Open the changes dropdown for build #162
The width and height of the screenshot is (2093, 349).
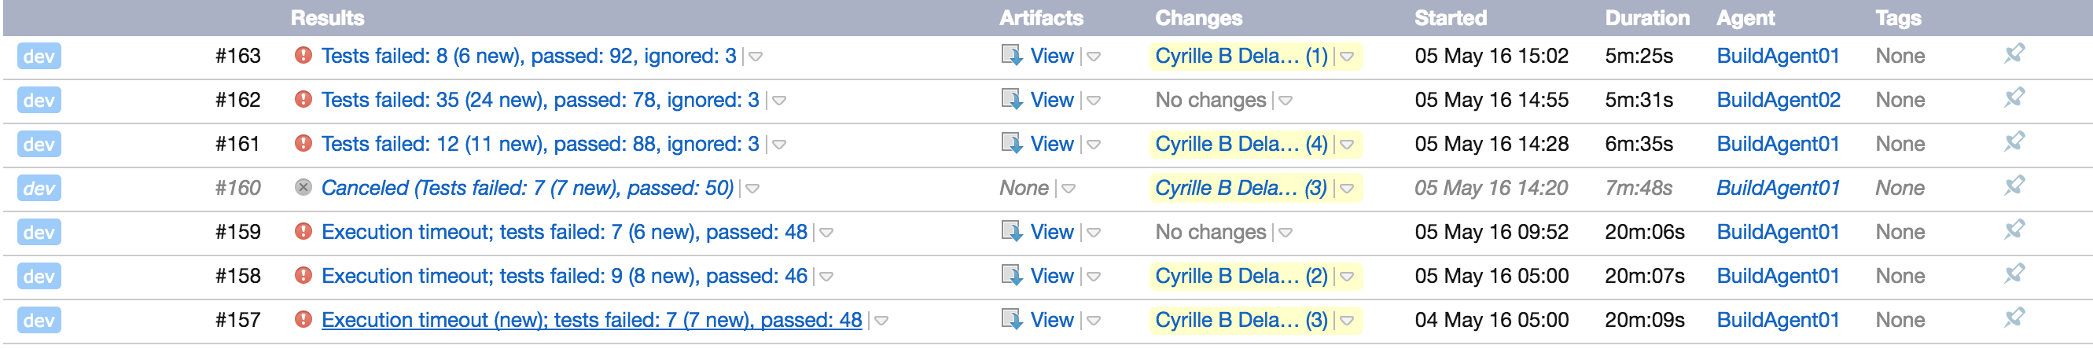pos(1286,101)
